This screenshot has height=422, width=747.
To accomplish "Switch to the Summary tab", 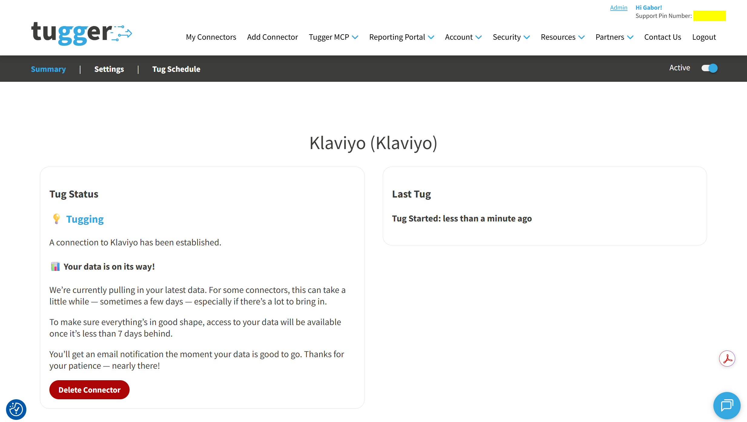I will pyautogui.click(x=48, y=69).
